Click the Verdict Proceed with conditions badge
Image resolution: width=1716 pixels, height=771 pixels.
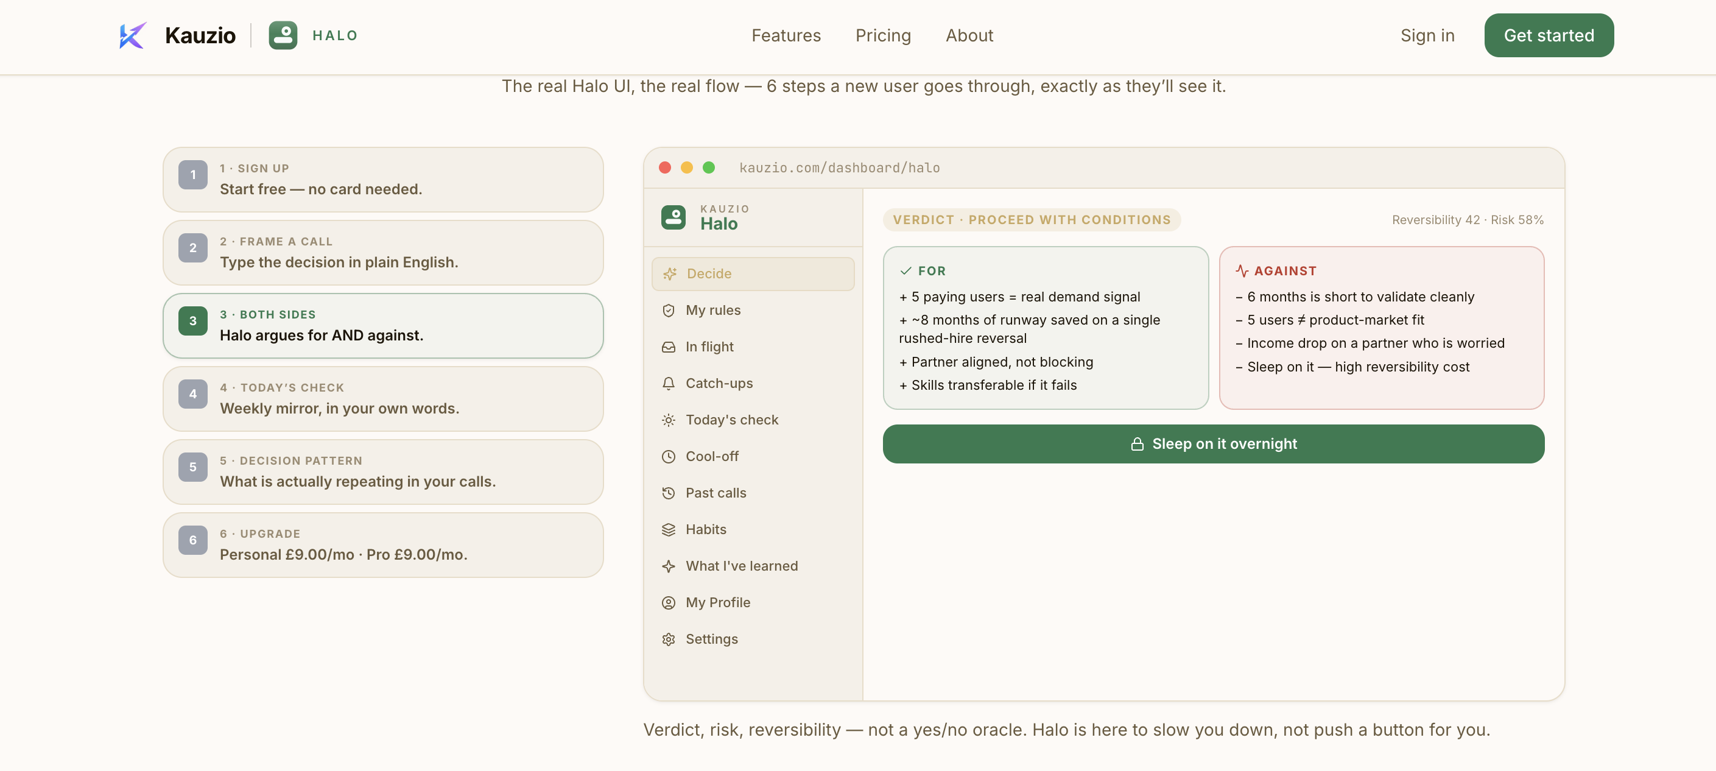(x=1031, y=220)
